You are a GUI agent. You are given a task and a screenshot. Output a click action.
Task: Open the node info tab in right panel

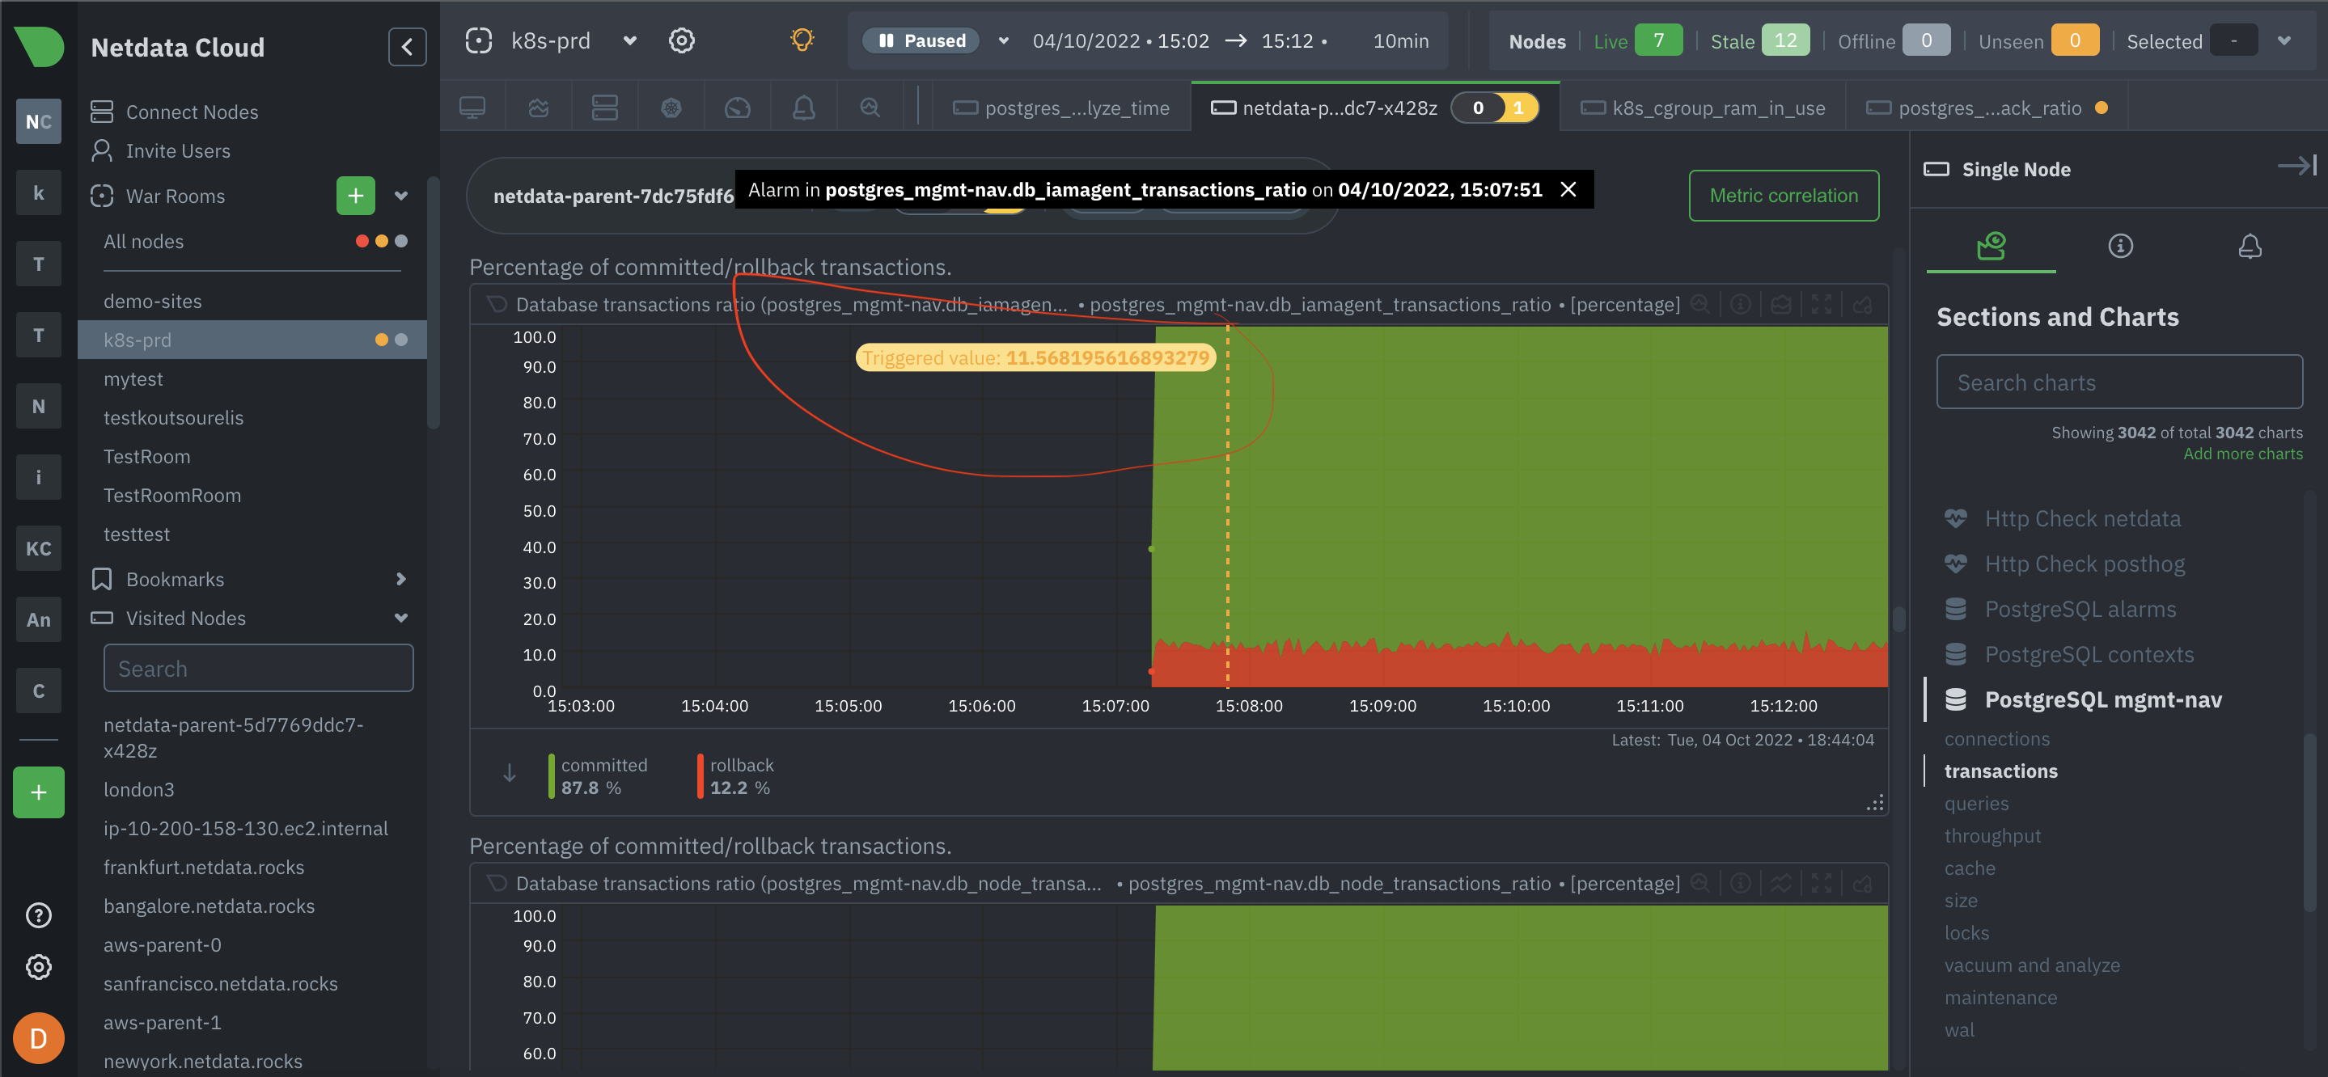(x=2120, y=246)
